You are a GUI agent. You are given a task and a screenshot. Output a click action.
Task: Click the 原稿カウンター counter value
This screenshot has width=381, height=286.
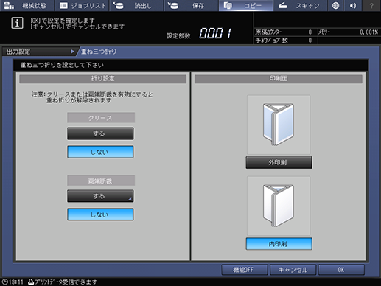(310, 32)
